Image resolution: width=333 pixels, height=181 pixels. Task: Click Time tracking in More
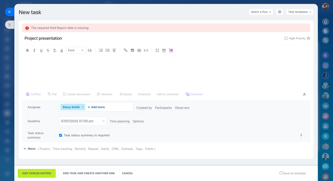coord(62,149)
